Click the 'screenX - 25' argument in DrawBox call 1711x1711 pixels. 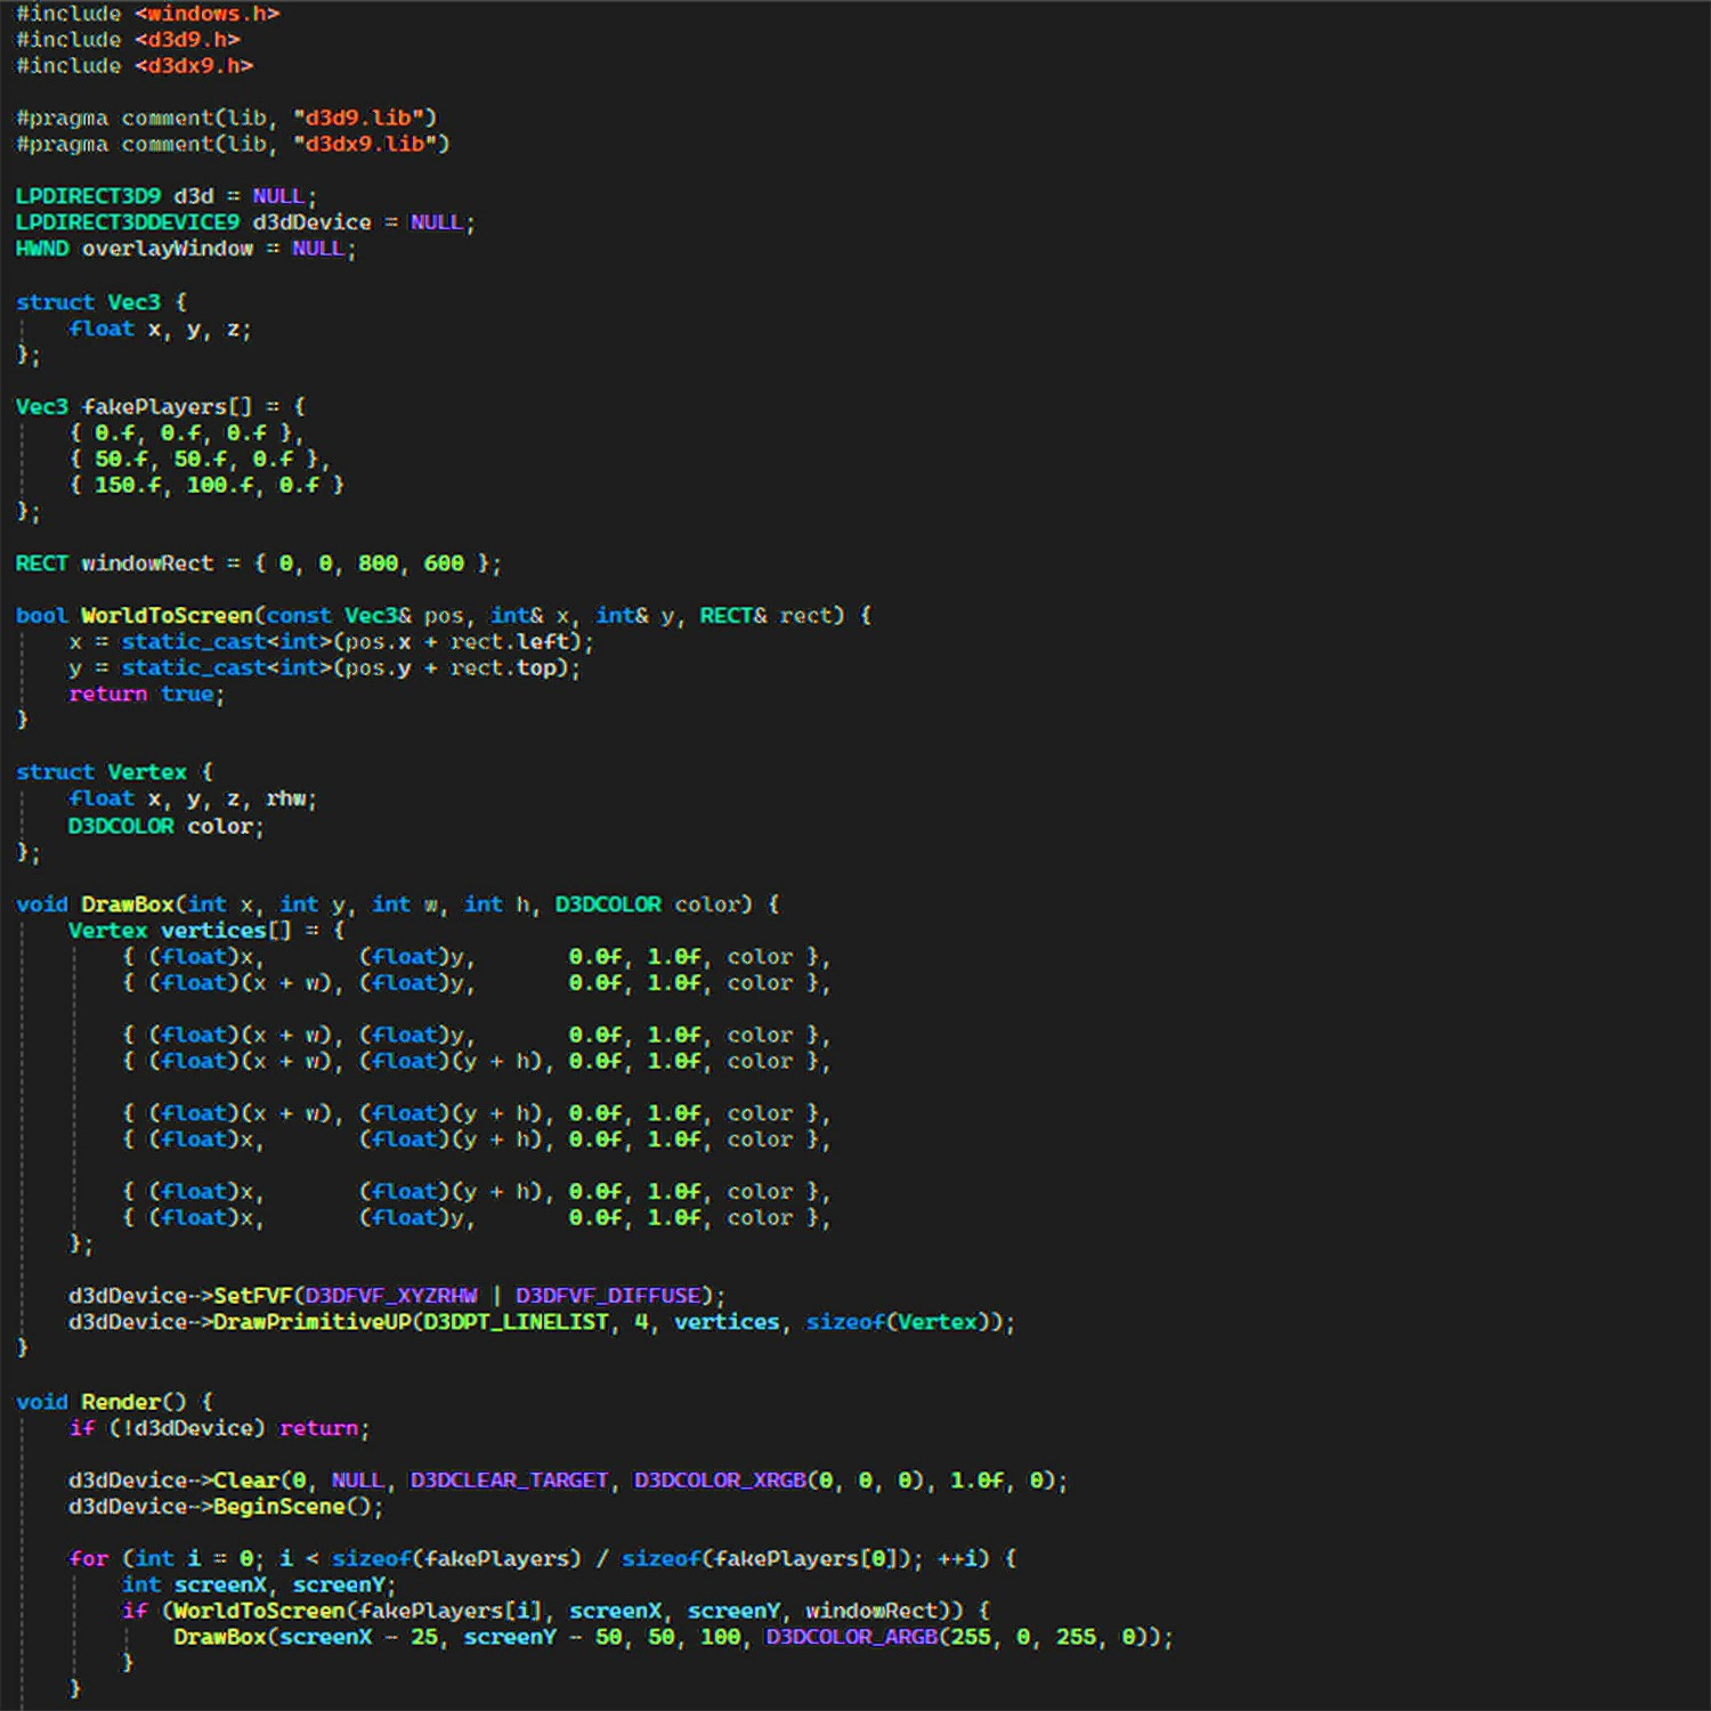[358, 1637]
